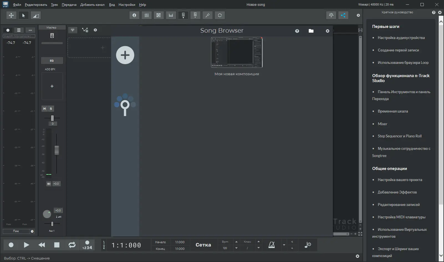Click big plus to create new song
The height and width of the screenshot is (262, 444).
pyautogui.click(x=125, y=55)
